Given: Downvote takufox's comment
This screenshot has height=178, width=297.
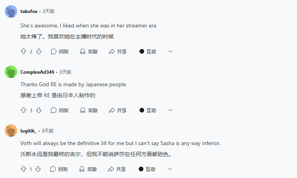Looking at the screenshot, I should (39, 51).
